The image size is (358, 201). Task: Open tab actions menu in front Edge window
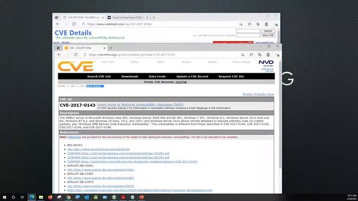pos(59,48)
